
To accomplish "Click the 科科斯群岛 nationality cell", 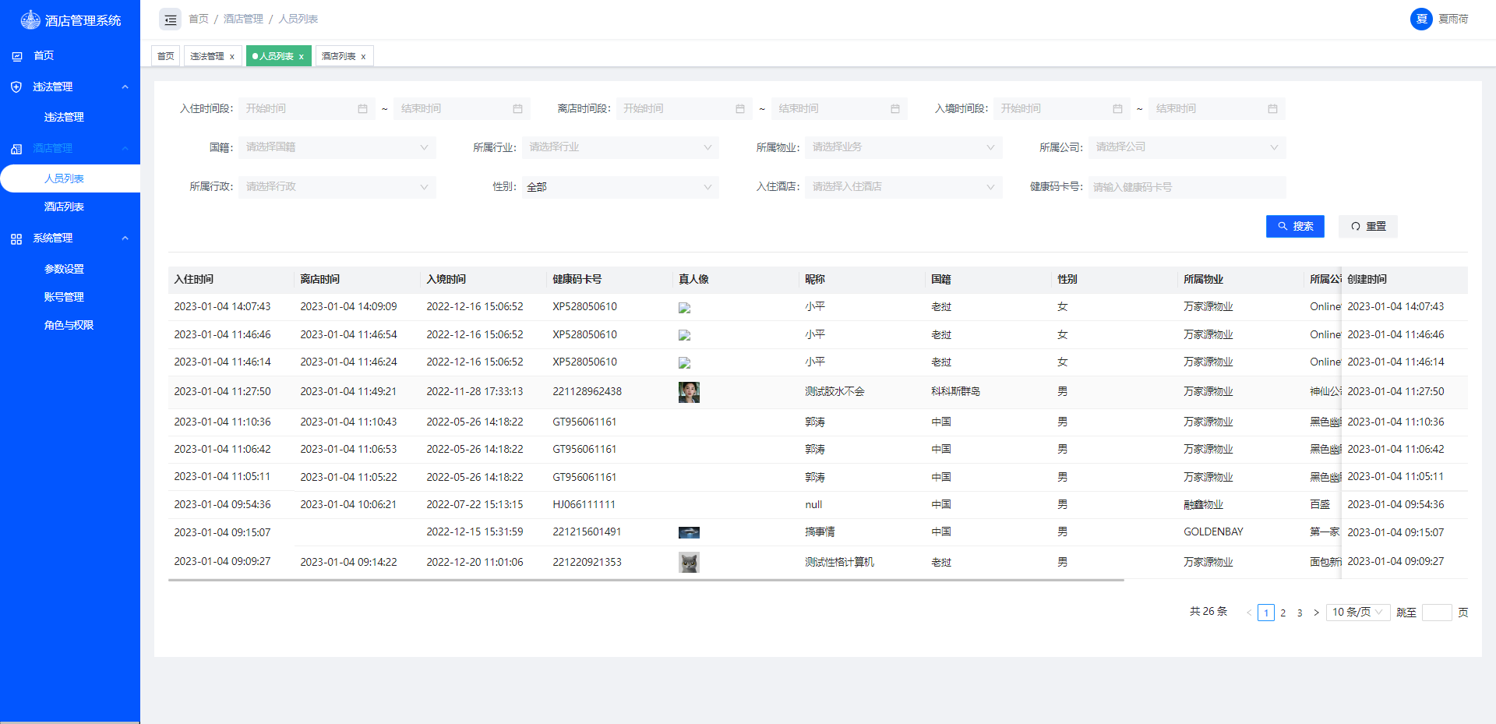I will [x=956, y=392].
